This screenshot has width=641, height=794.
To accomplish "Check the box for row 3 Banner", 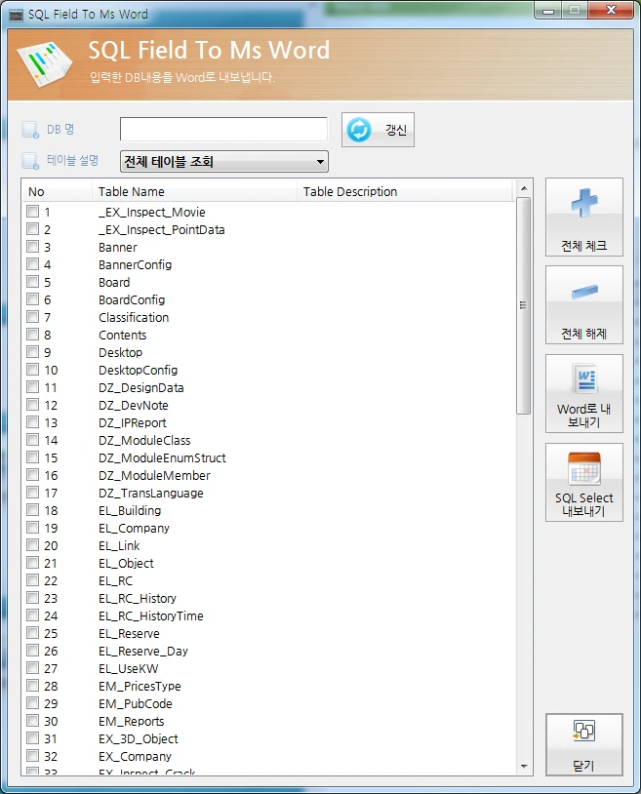I will click(x=33, y=247).
